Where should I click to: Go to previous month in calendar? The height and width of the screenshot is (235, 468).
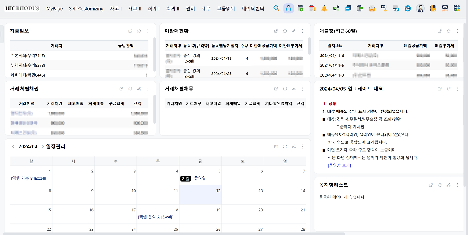(x=14, y=146)
